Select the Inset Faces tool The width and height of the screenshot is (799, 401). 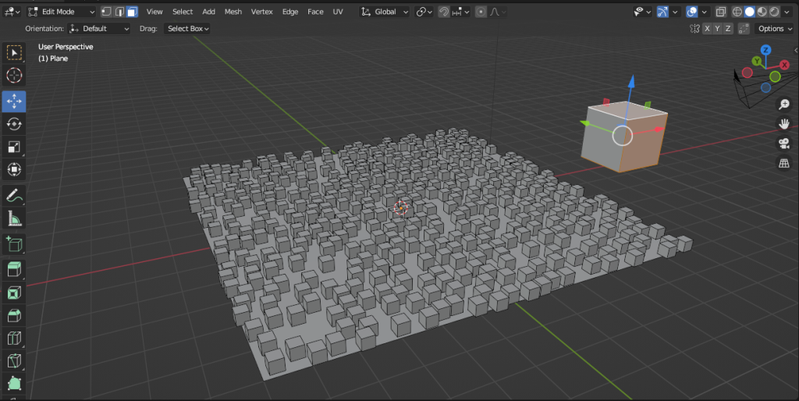pos(14,293)
